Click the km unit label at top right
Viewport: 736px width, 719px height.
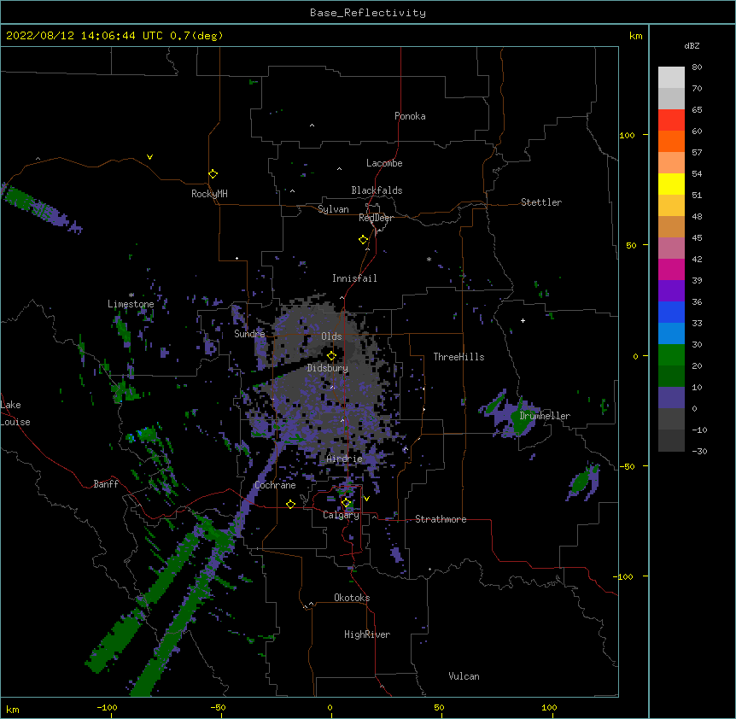point(636,36)
